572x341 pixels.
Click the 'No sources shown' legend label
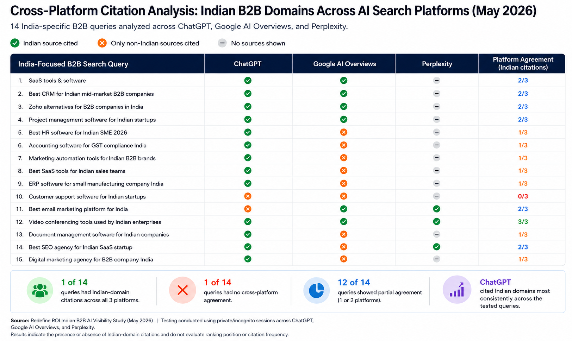258,43
